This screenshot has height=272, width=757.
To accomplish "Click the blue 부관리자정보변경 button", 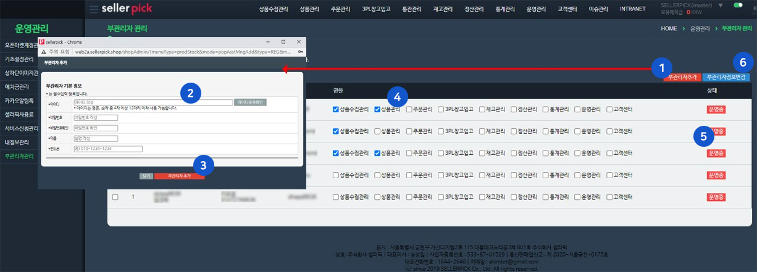I will coord(726,77).
